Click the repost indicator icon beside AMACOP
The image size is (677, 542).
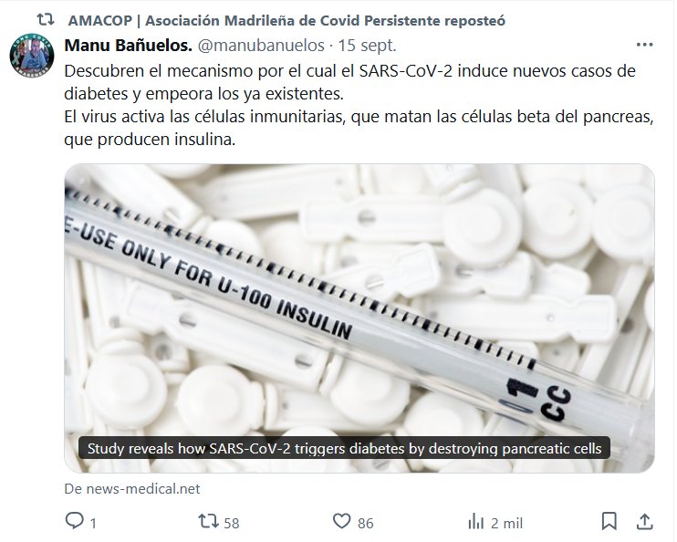coord(46,19)
